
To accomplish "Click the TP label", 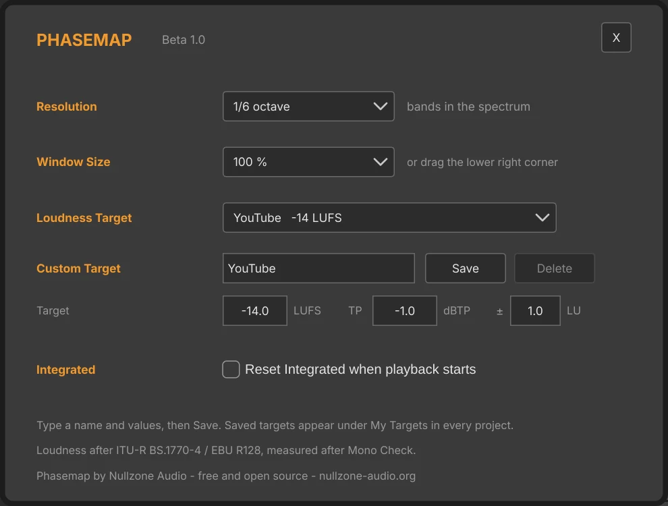I will coord(355,310).
